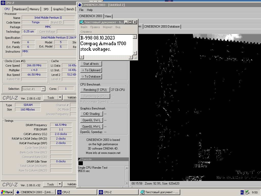Viewport: 261px width, 196px height.
Task: Click the SDRAM memory type field
Action: (28, 105)
